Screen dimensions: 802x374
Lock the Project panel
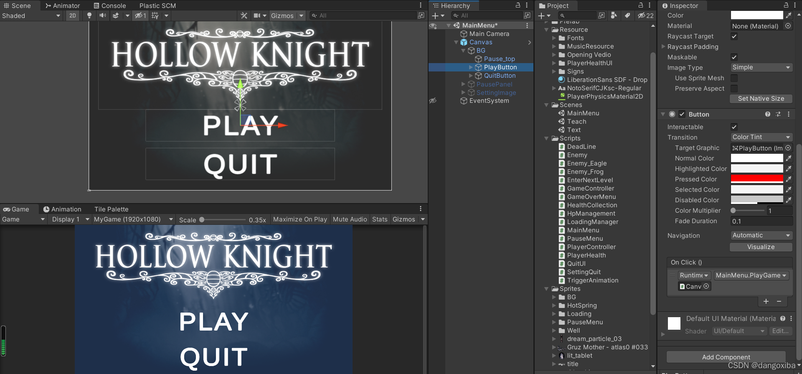pos(641,5)
